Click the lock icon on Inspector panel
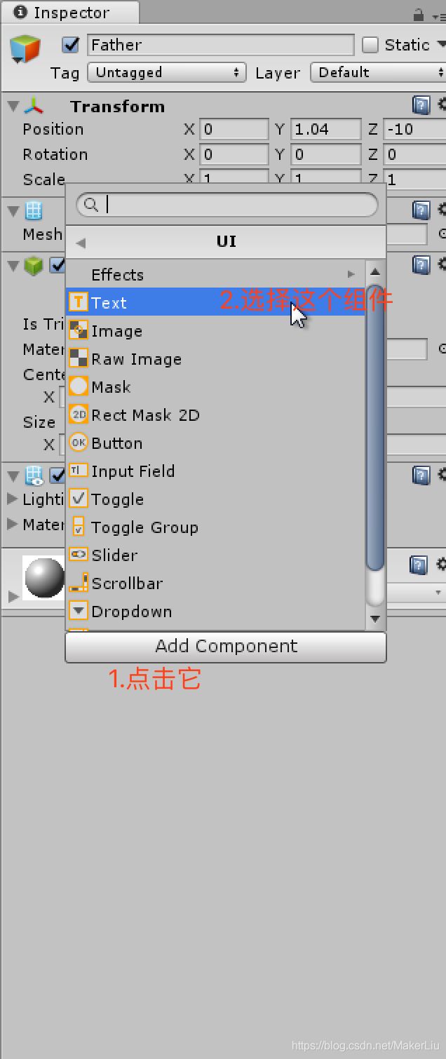The width and height of the screenshot is (446, 1059). pos(418,14)
